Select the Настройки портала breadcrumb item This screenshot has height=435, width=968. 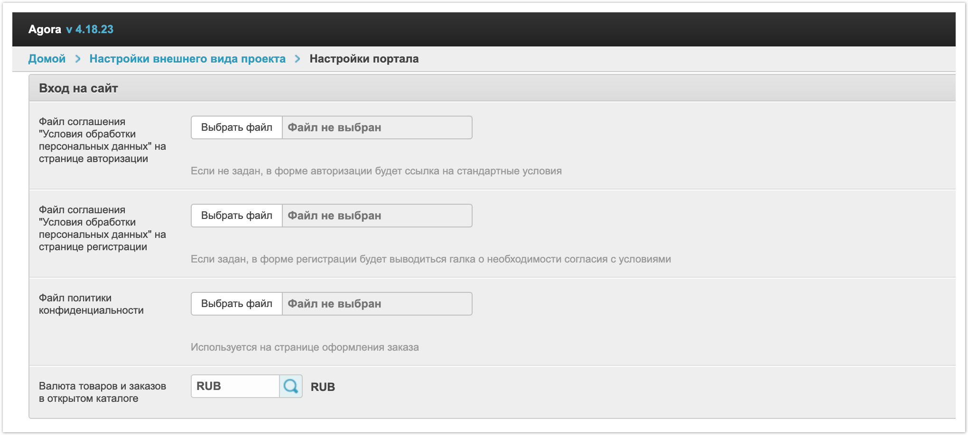[x=364, y=59]
